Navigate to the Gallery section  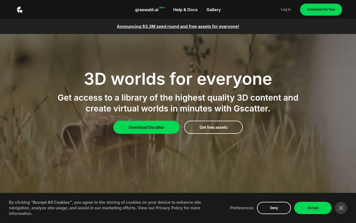(x=214, y=9)
